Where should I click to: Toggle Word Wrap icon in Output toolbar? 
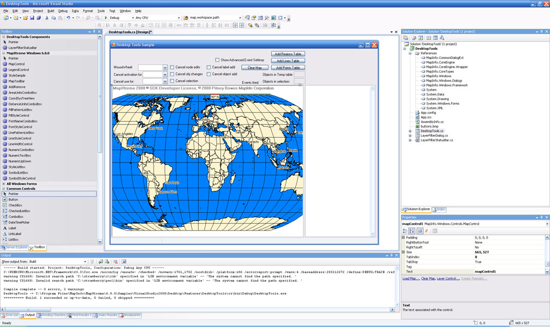(x=124, y=262)
